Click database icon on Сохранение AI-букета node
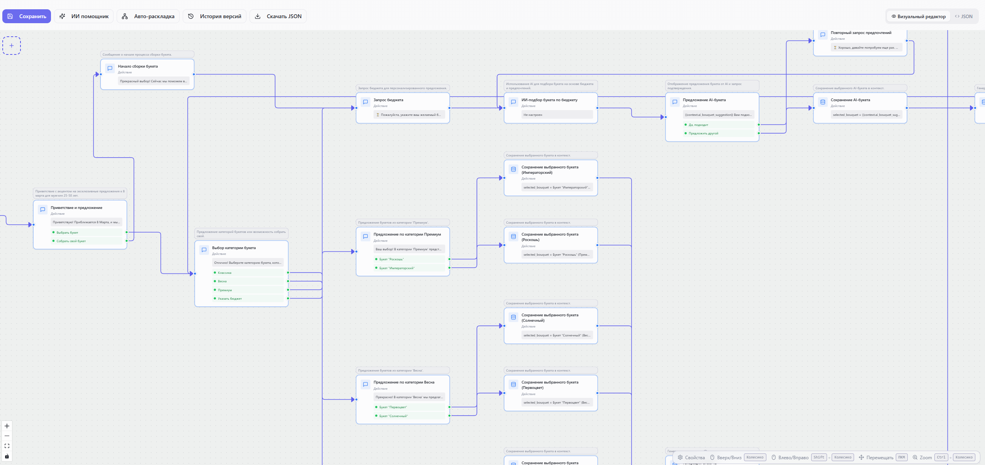 pos(823,102)
